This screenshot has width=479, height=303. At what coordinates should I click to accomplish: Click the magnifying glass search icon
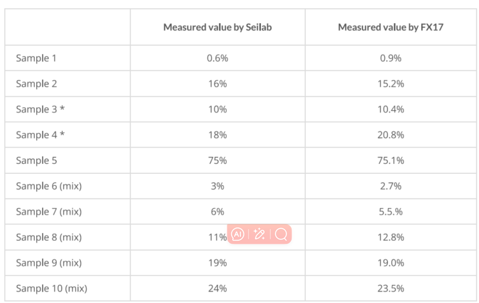(281, 234)
